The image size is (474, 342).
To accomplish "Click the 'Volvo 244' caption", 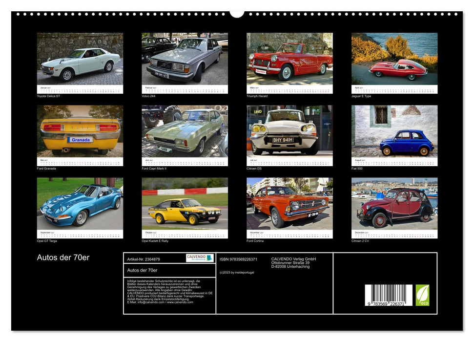I will pos(148,96).
